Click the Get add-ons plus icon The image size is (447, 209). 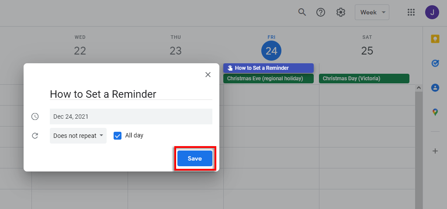coord(435,151)
